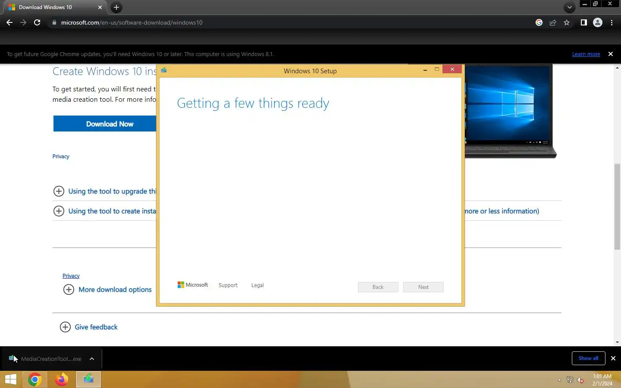
Task: Open the Privacy link under Download Now
Action: [61, 156]
